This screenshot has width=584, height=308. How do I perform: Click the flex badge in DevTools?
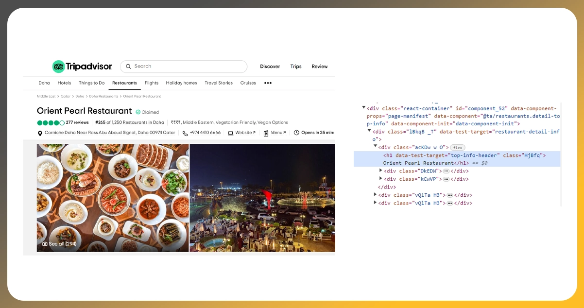(457, 147)
